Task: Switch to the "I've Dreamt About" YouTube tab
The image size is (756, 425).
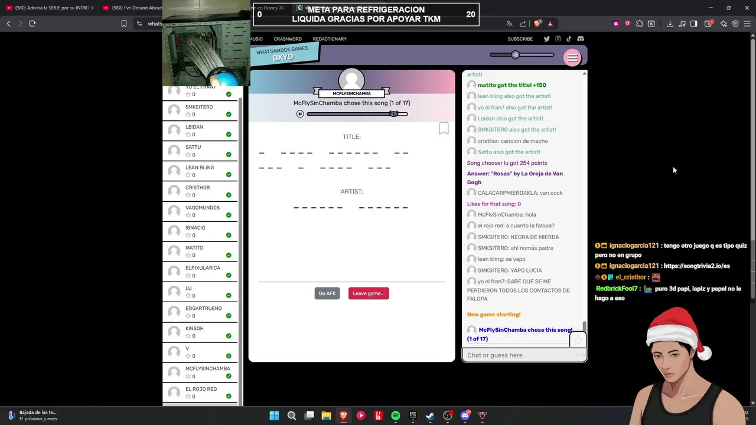Action: (133, 8)
